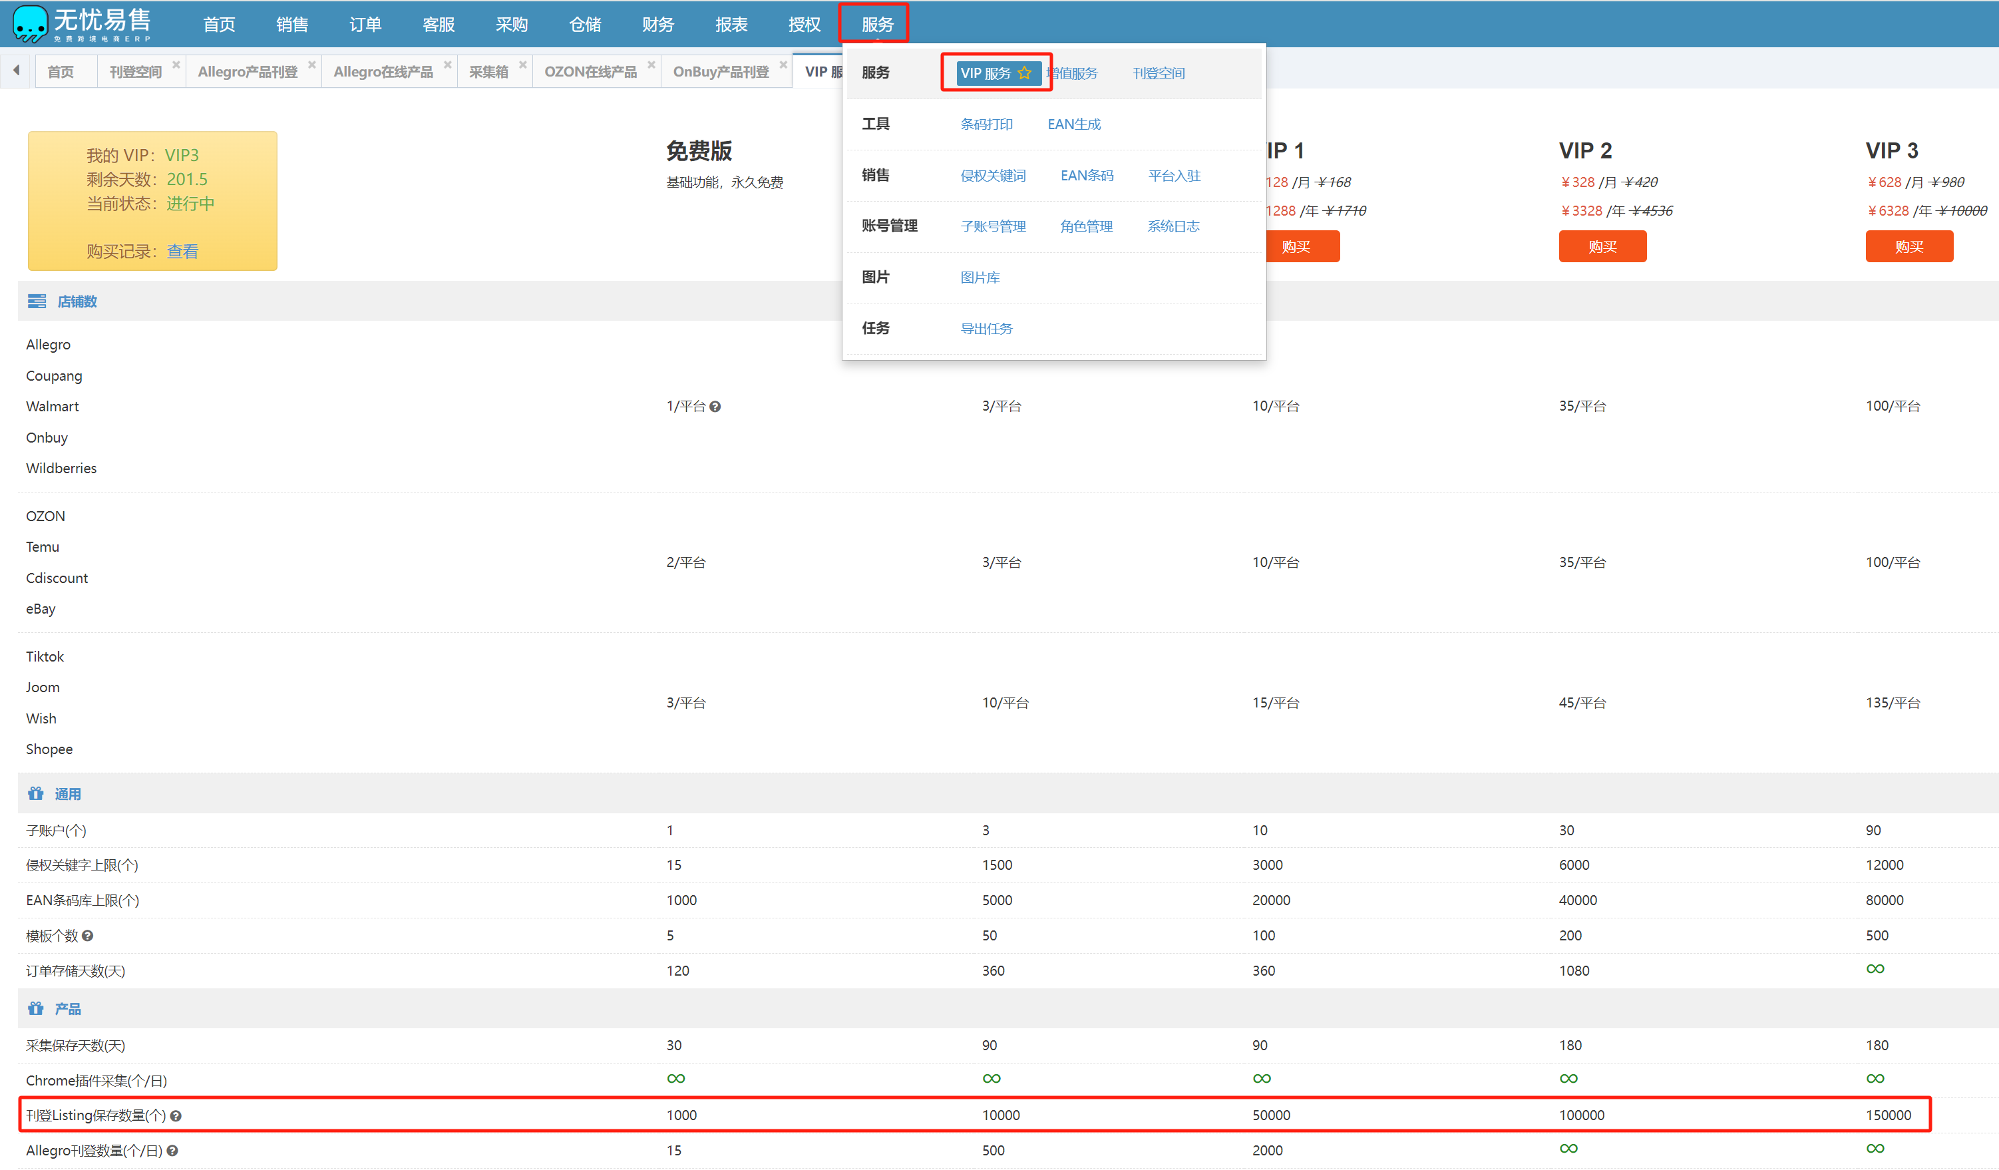The image size is (1999, 1170).
Task: Click the 店铺数 section list icon
Action: tap(37, 301)
